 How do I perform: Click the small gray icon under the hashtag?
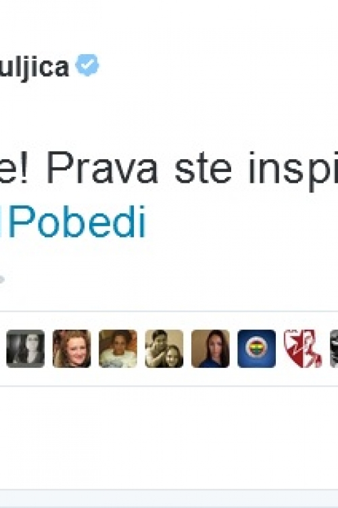(x=2, y=279)
